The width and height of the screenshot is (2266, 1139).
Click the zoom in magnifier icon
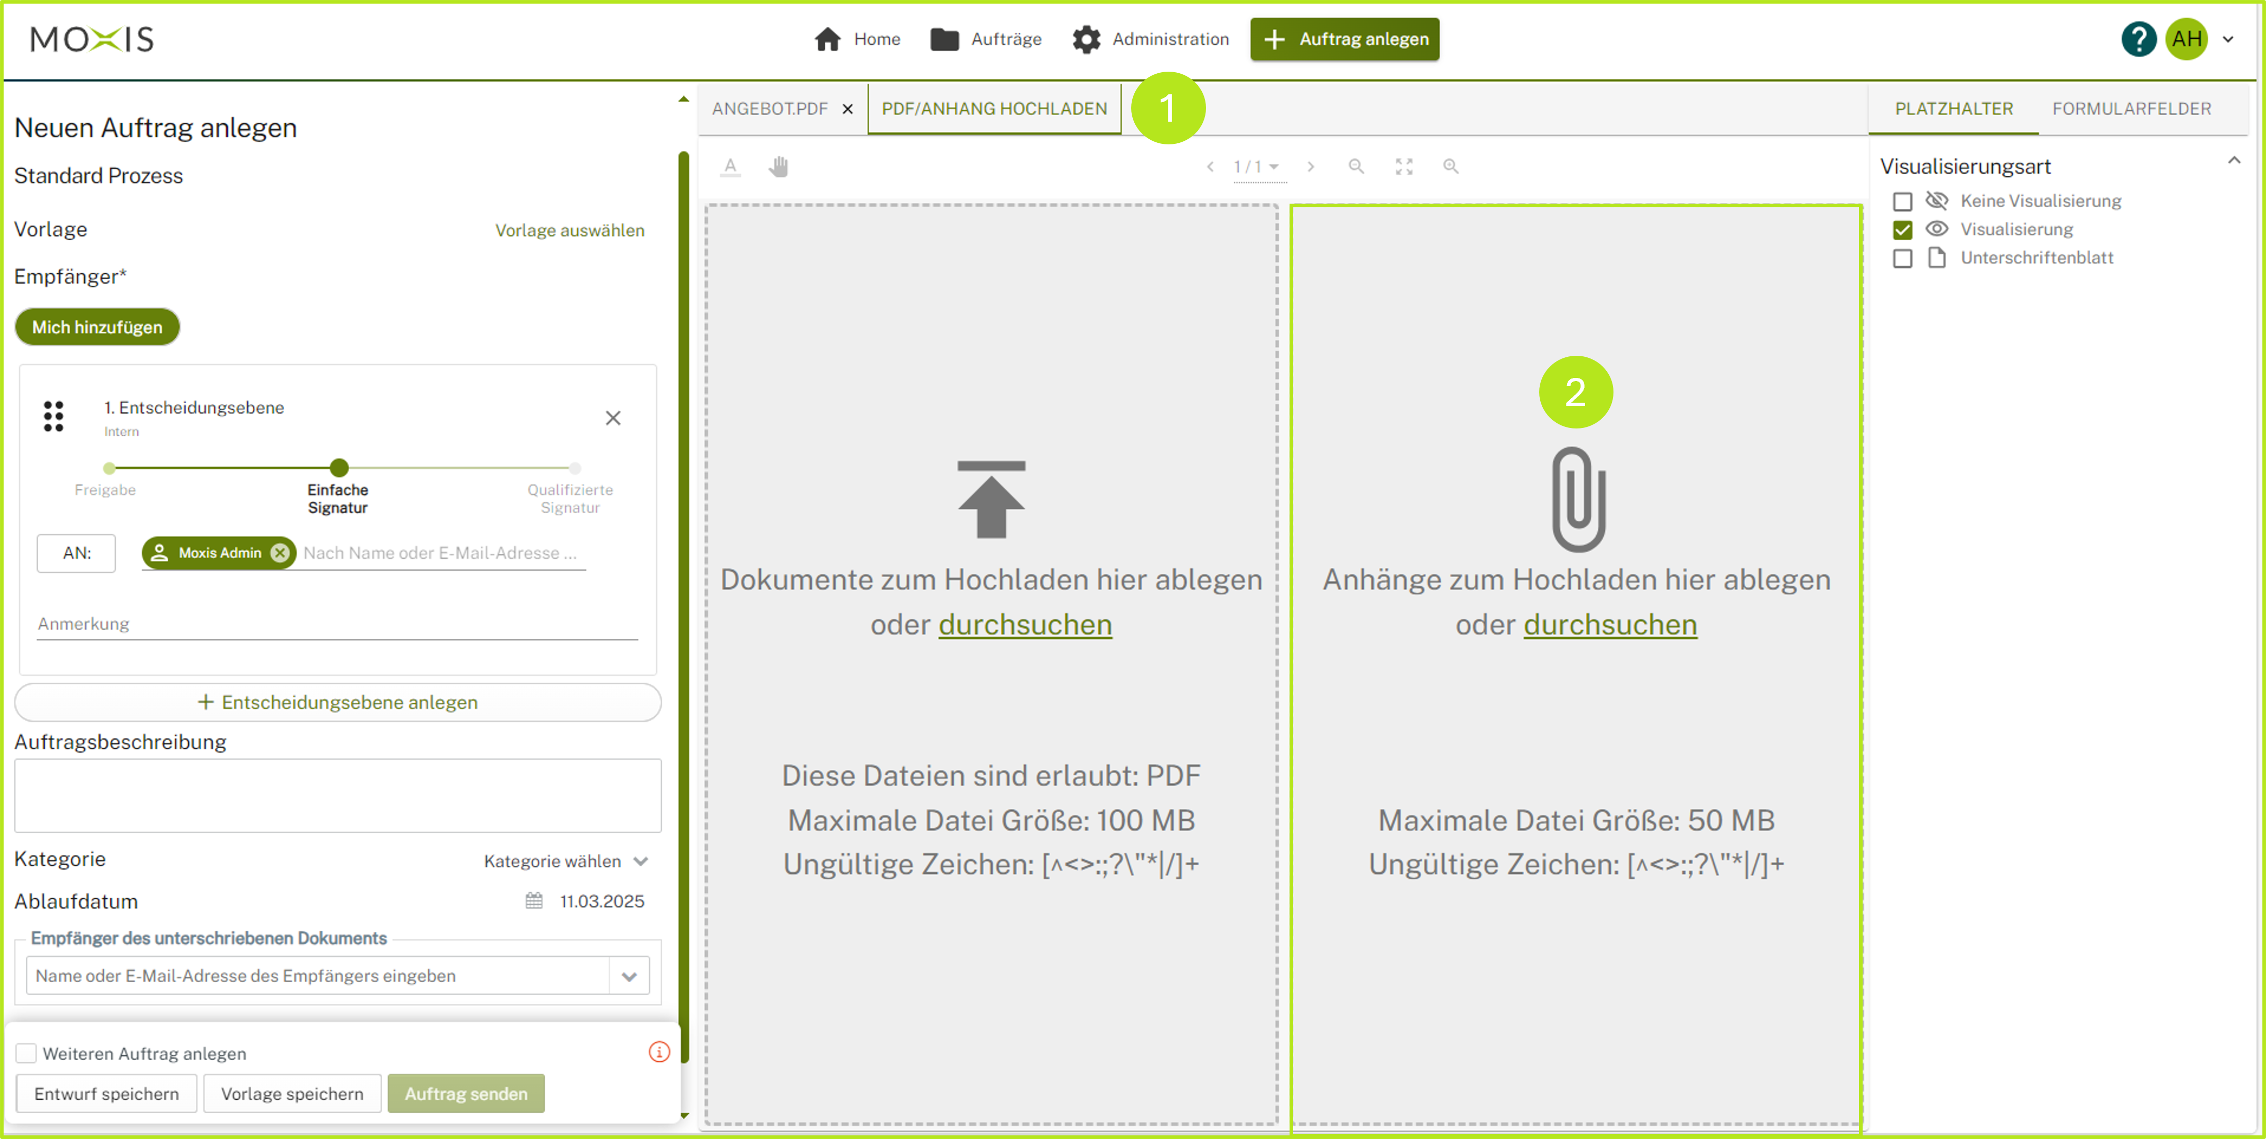(x=1449, y=166)
